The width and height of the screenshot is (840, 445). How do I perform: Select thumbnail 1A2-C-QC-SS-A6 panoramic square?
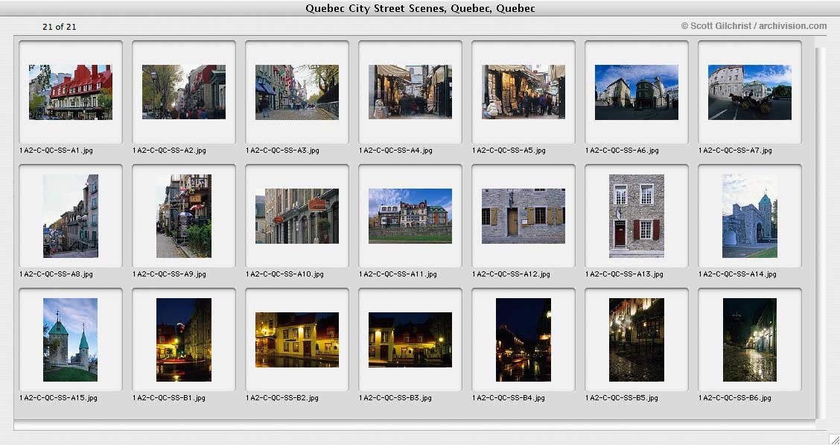(637, 92)
